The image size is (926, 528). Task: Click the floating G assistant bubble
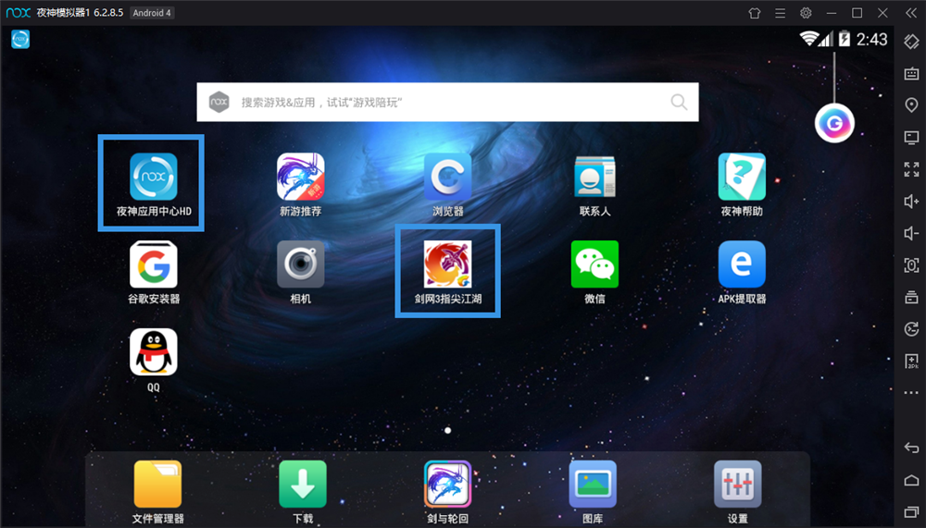[834, 123]
